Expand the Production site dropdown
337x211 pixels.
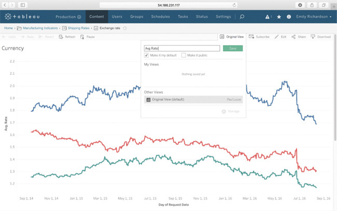pyautogui.click(x=68, y=17)
